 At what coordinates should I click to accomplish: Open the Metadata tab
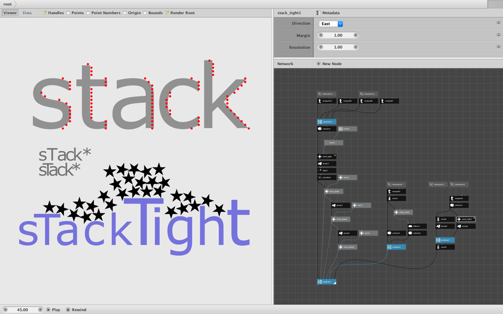327,13
